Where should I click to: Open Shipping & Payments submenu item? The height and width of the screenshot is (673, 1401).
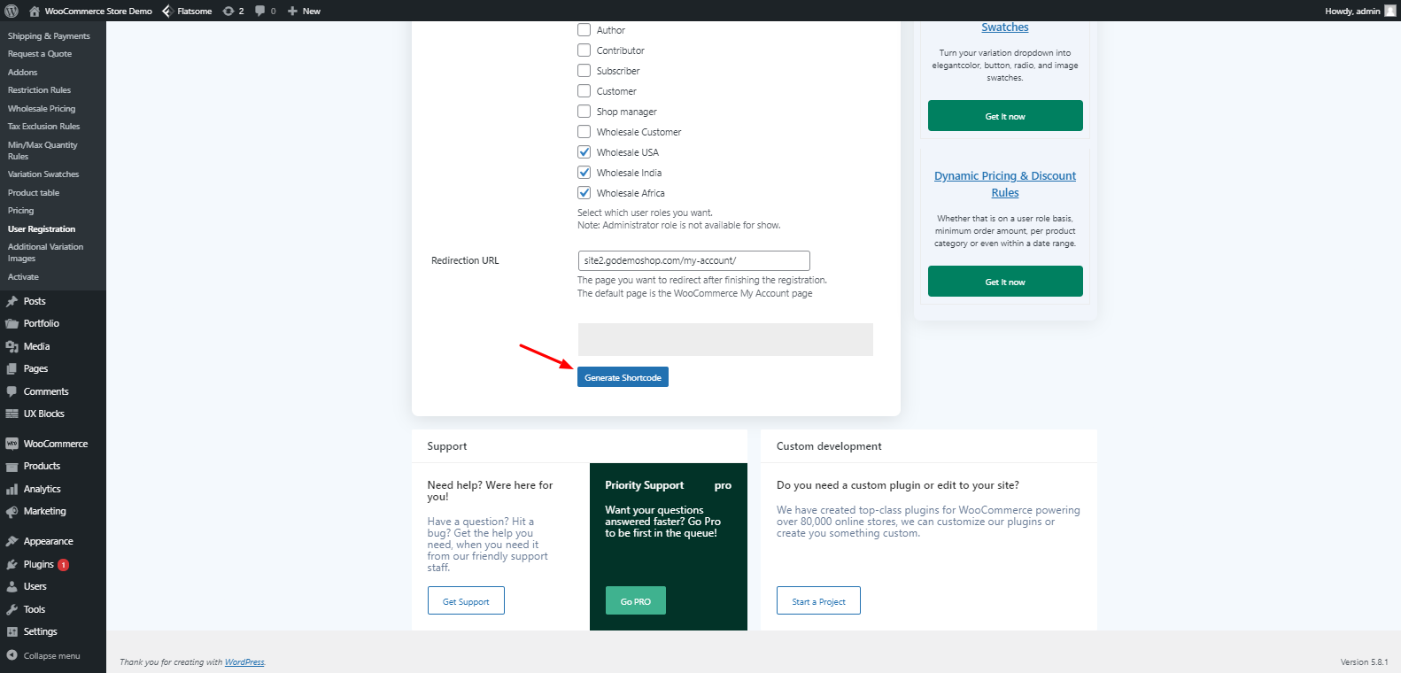49,36
